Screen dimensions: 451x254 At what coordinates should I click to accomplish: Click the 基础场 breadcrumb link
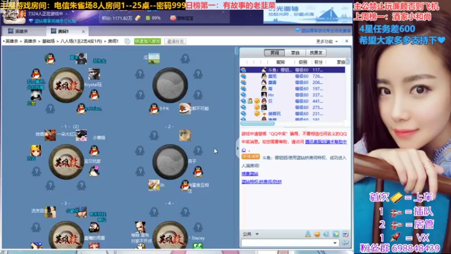(x=48, y=41)
